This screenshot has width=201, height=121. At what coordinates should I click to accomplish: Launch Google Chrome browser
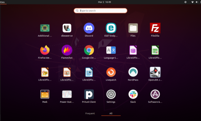click(x=89, y=50)
